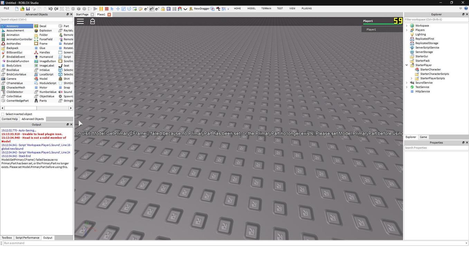Switch to the Context Help tab
The width and height of the screenshot is (469, 254).
point(9,119)
